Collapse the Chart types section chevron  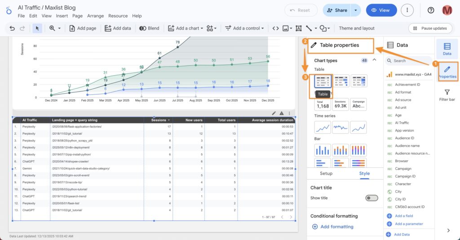point(374,60)
